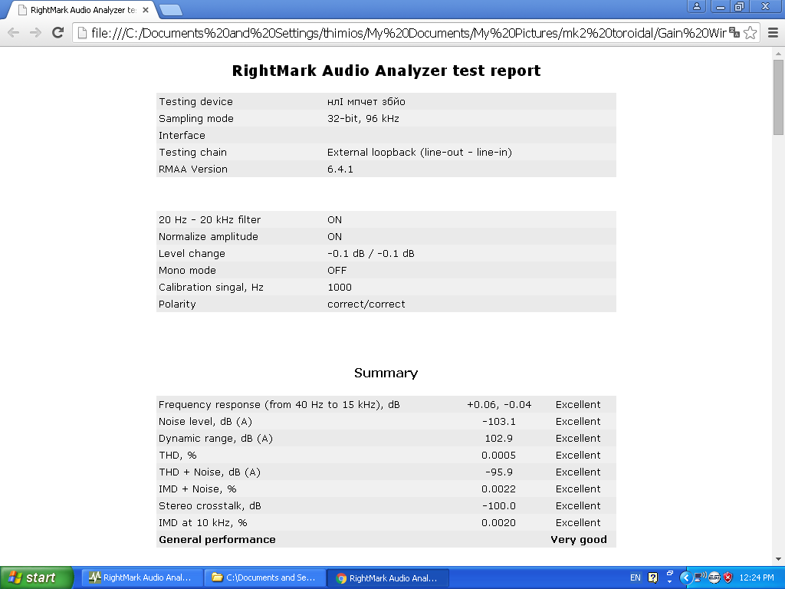Minimize the Chrome window
The width and height of the screenshot is (785, 589).
point(721,6)
